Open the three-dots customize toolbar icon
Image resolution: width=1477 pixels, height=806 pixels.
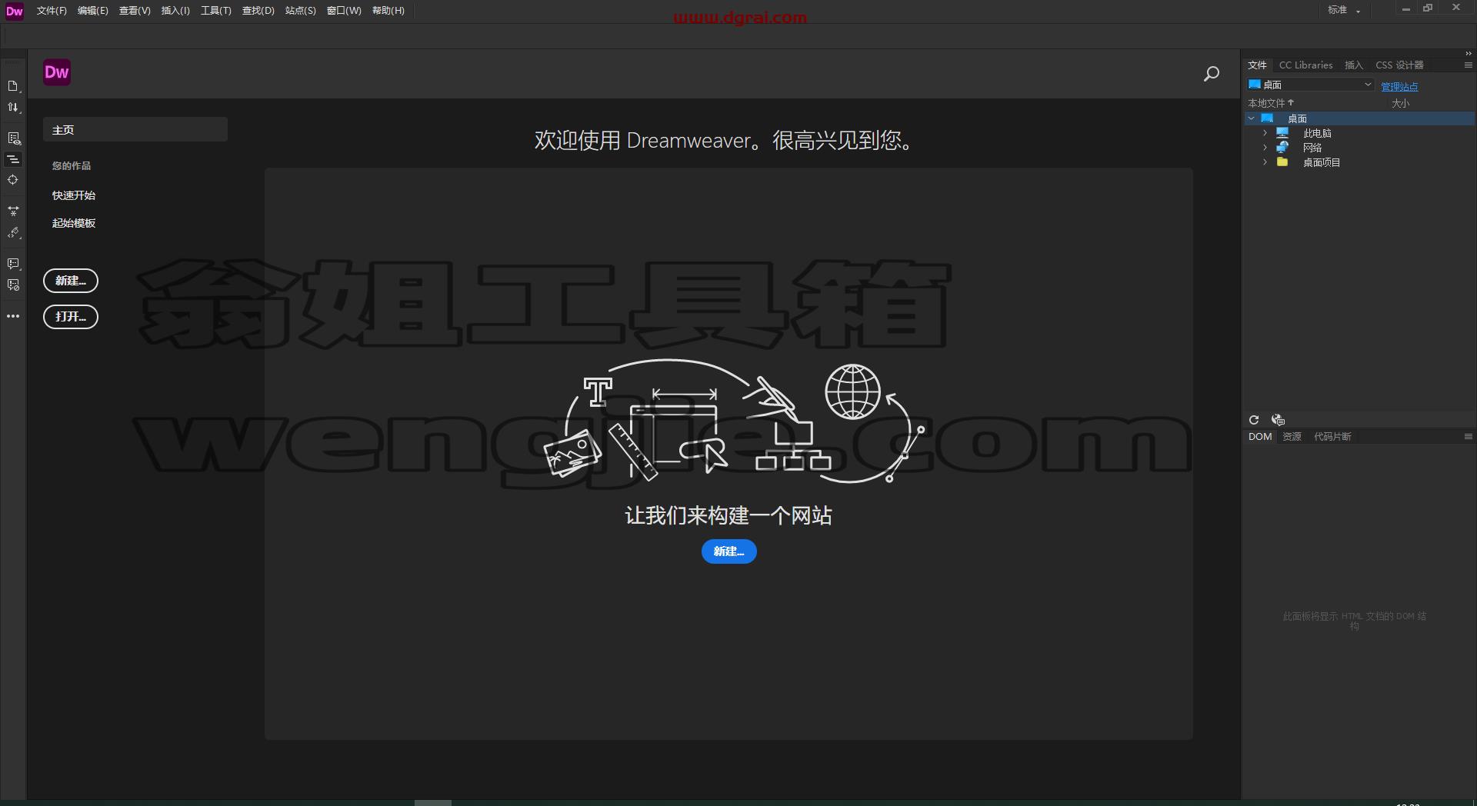[13, 316]
